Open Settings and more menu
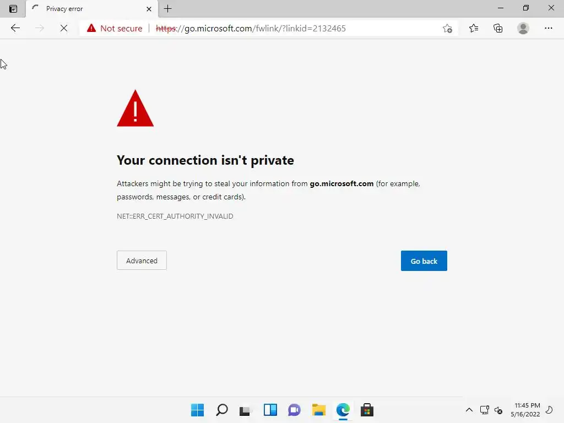This screenshot has height=423, width=564. (548, 28)
